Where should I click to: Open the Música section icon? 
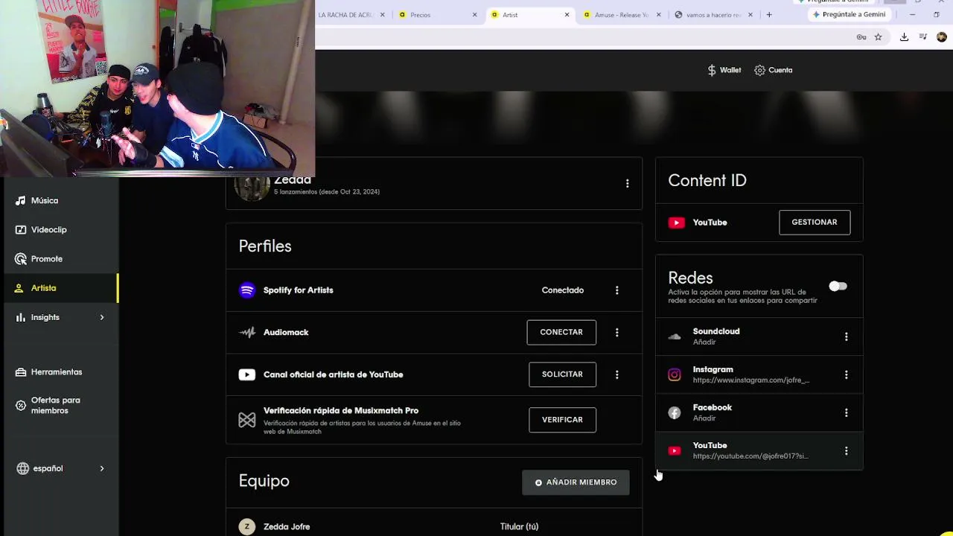(20, 200)
